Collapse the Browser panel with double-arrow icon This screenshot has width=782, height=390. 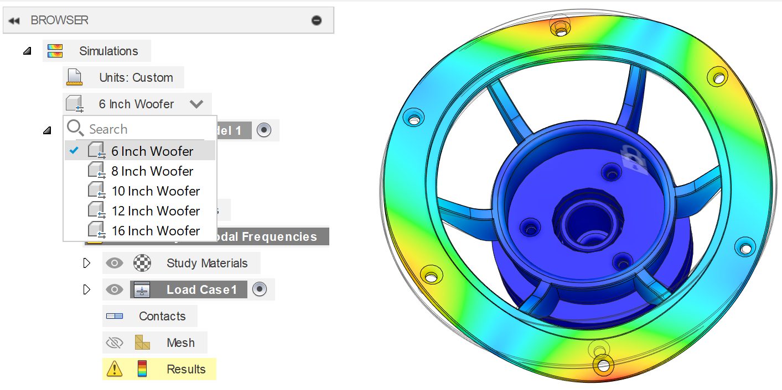point(14,20)
